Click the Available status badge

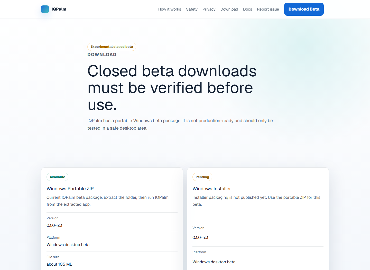[x=57, y=177]
